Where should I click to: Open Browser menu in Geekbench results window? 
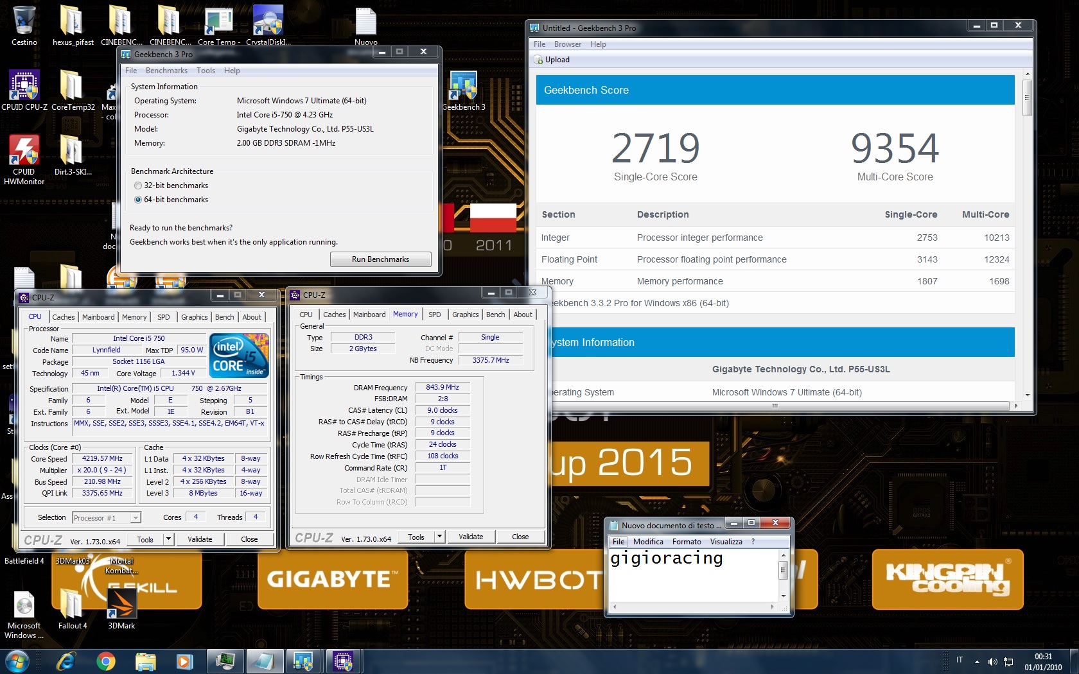567,44
